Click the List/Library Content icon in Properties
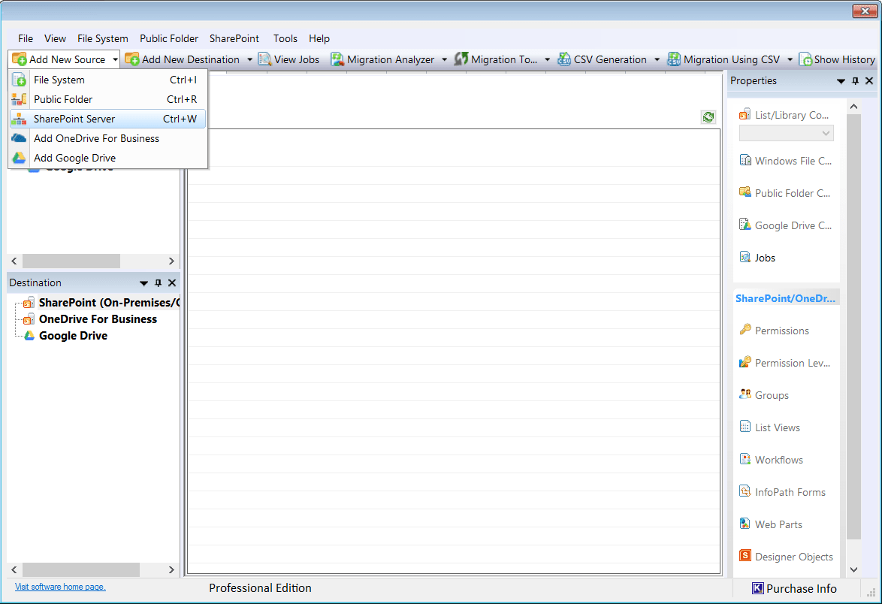Image resolution: width=882 pixels, height=604 pixels. [x=745, y=114]
